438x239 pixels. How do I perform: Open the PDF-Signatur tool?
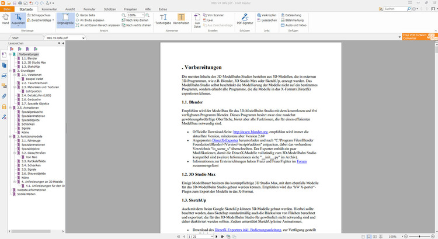tap(245, 19)
